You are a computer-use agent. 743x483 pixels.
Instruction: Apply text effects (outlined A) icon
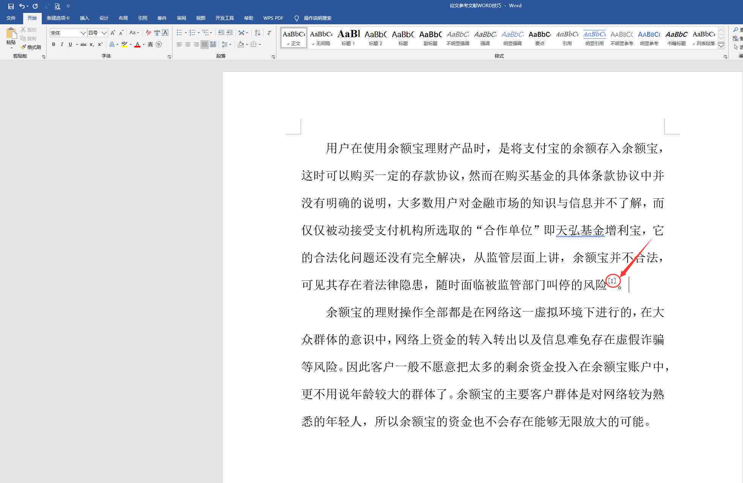point(112,44)
